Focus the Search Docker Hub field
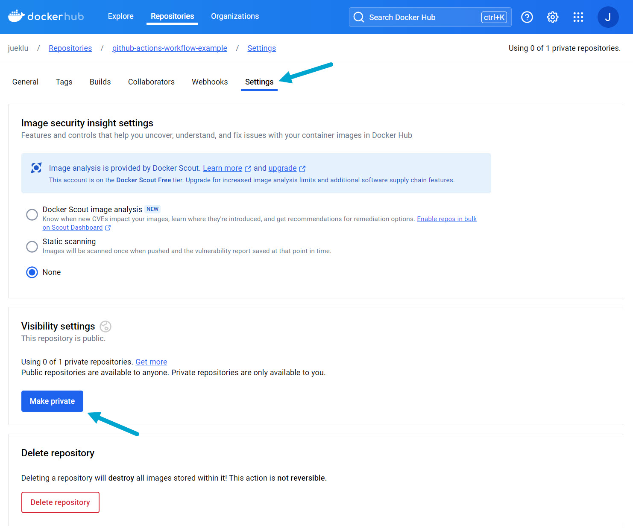633x528 pixels. [x=423, y=17]
